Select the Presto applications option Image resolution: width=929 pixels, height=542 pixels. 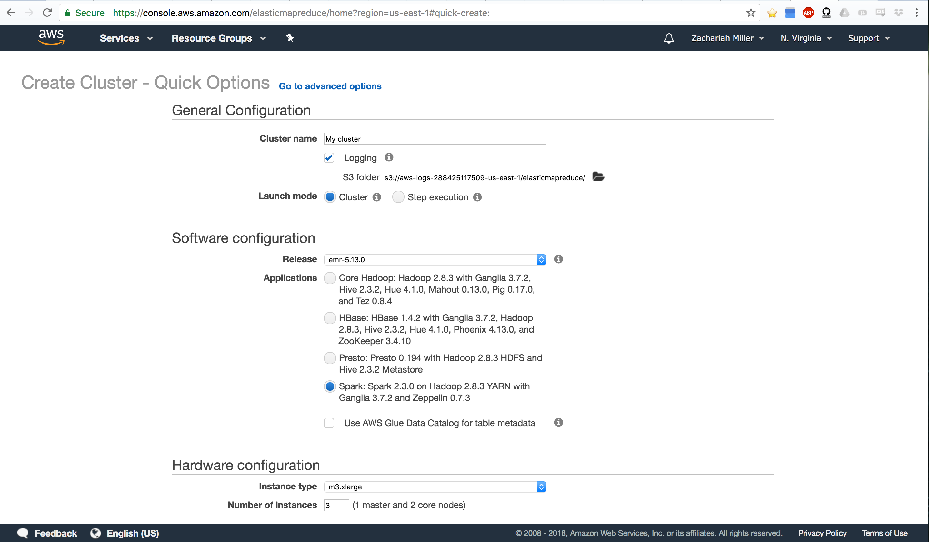pyautogui.click(x=330, y=358)
